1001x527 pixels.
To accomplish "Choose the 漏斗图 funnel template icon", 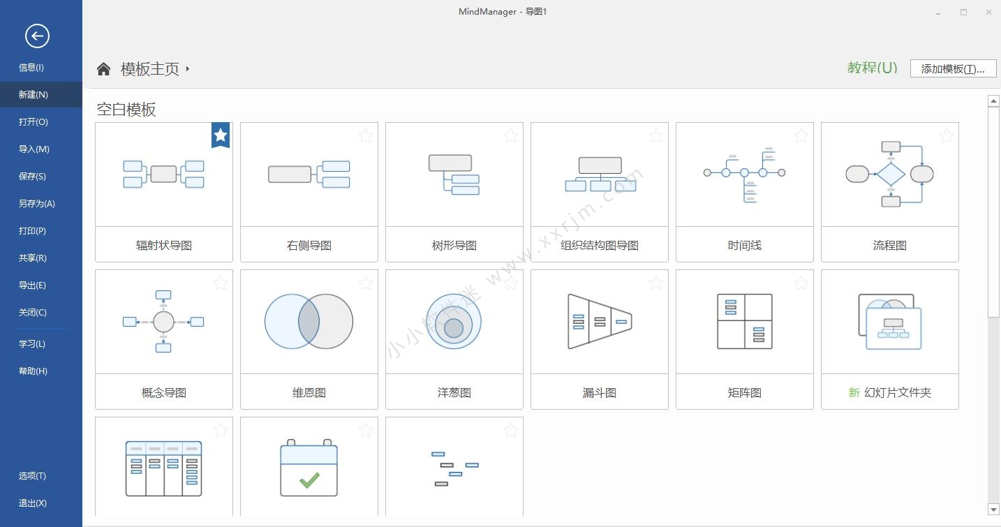I will coord(599,322).
